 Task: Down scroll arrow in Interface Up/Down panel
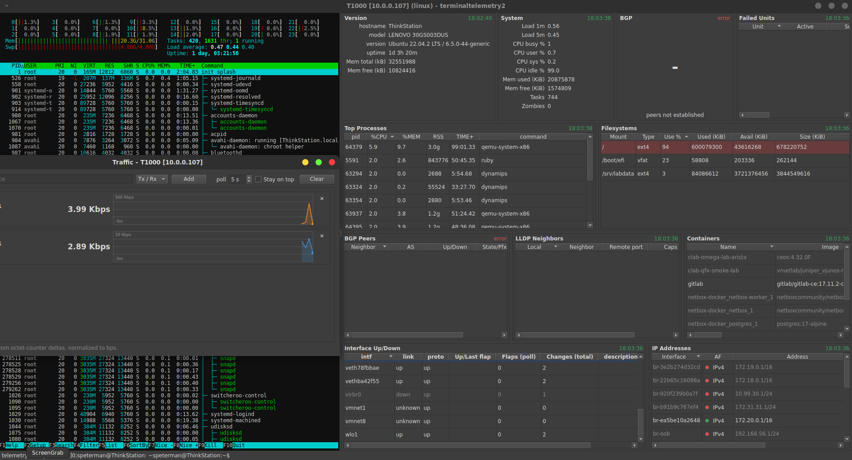coord(640,439)
